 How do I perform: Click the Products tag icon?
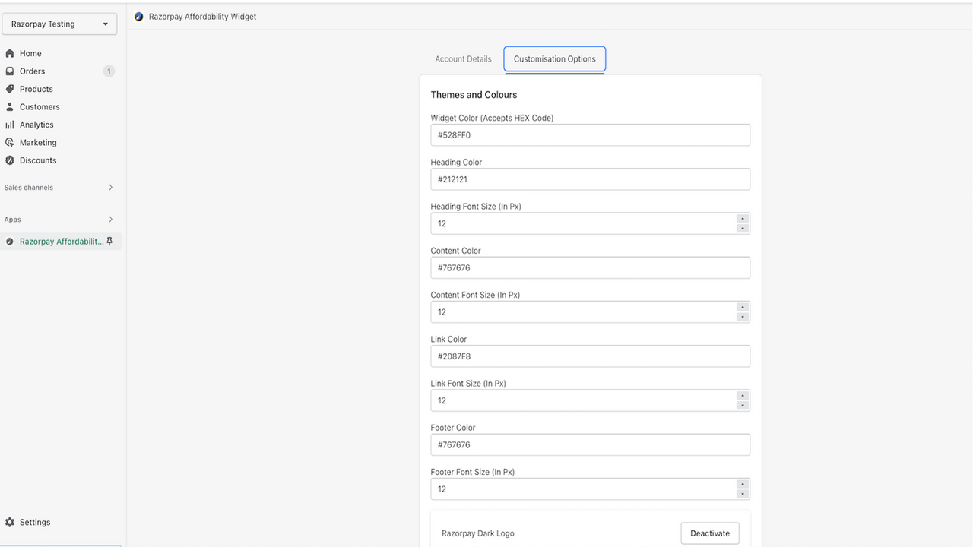click(x=9, y=89)
